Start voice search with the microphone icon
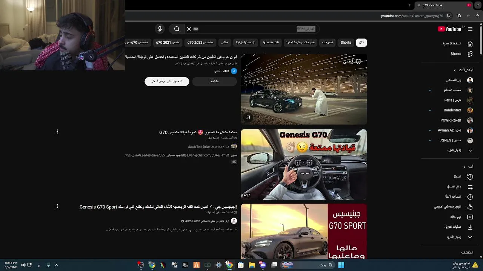 160,29
